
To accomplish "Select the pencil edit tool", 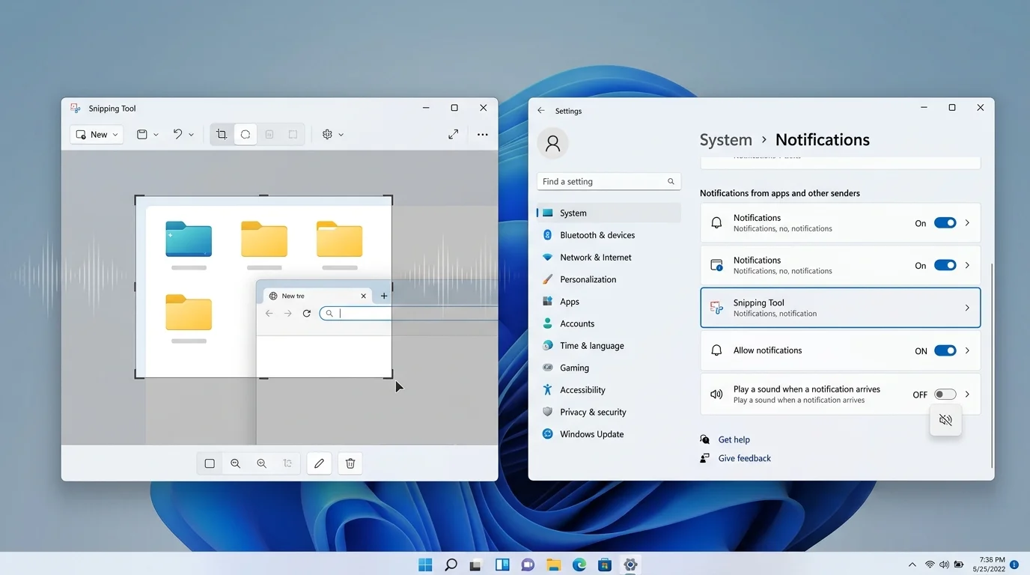I will point(319,463).
